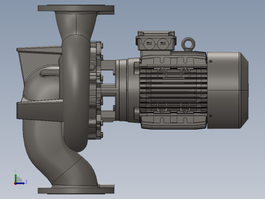
Task: Select the blue Z axis arrow
Action: pyautogui.click(x=20, y=183)
